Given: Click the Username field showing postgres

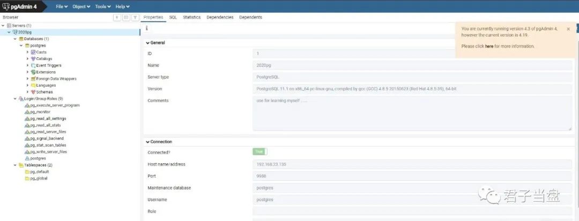Looking at the screenshot, I should 412,200.
